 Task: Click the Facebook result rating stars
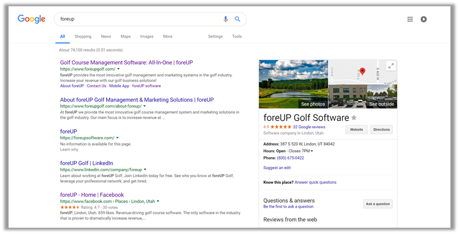[70, 207]
